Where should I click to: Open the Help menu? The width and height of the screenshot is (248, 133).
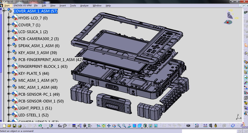pos(108,6)
